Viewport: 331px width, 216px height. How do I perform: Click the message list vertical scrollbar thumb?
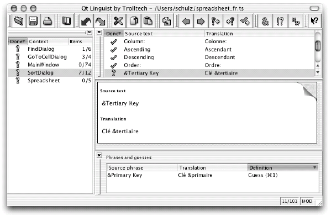point(318,46)
